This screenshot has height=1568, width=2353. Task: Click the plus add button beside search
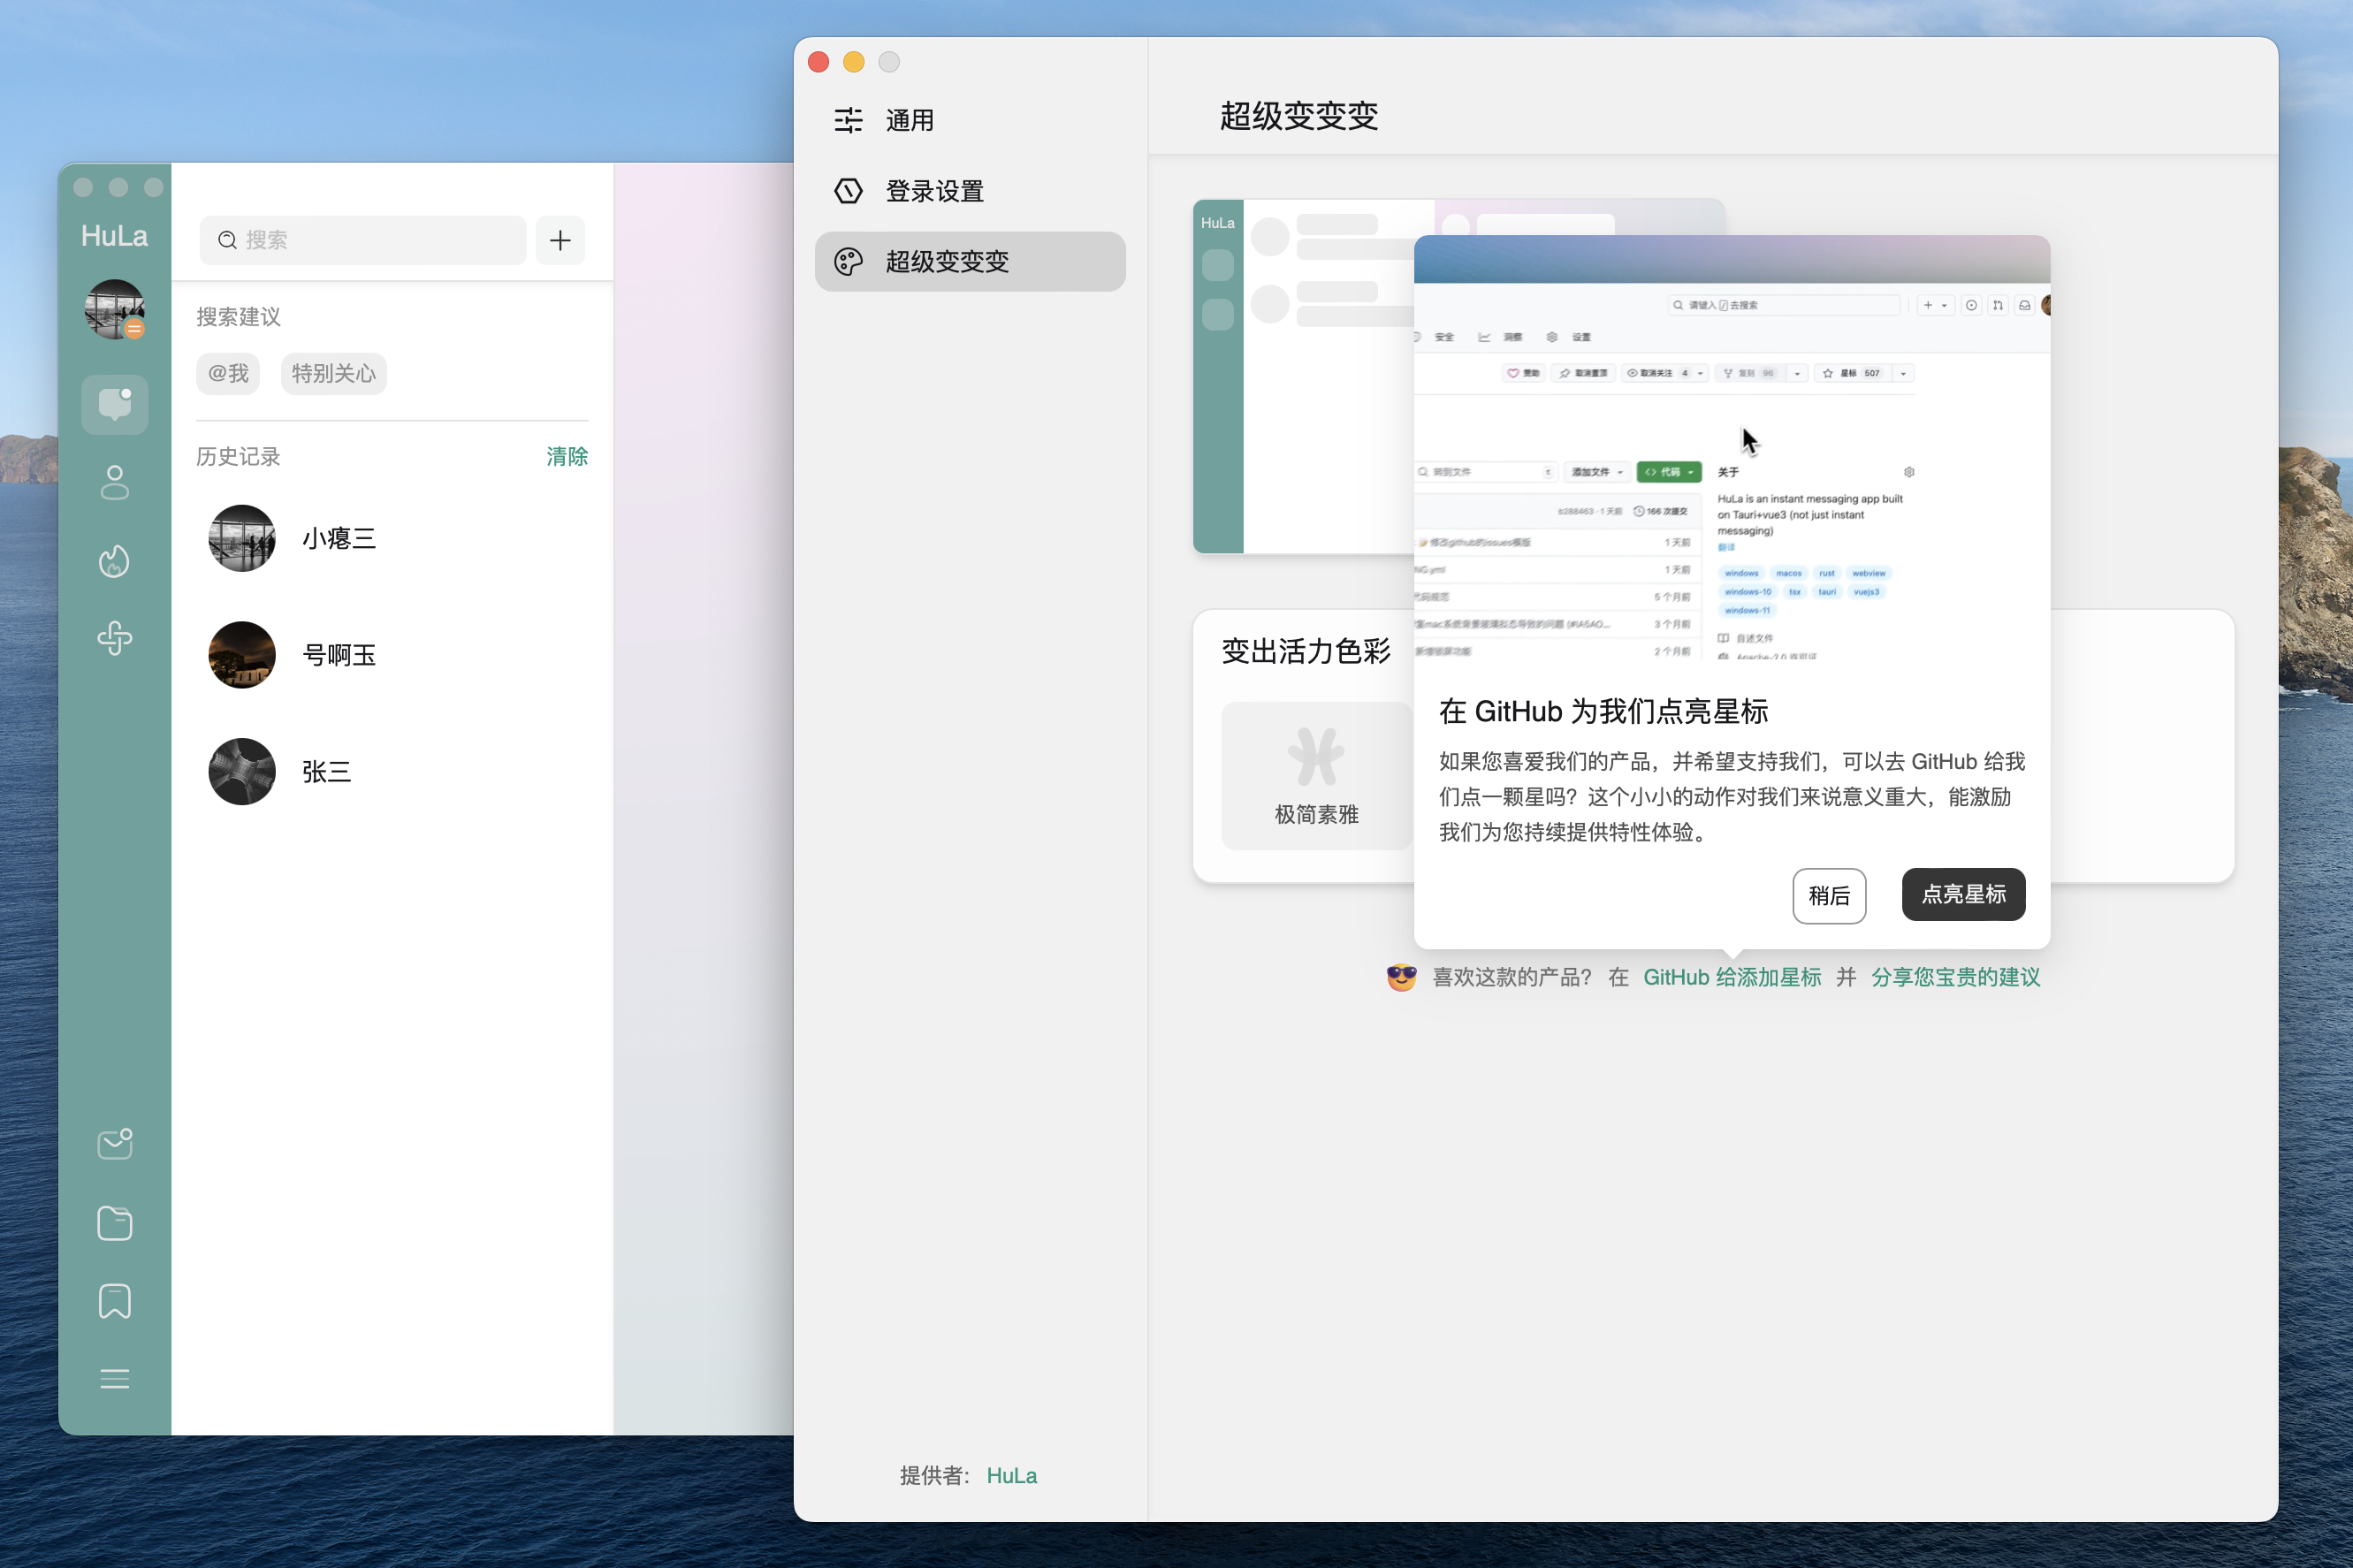tap(560, 240)
